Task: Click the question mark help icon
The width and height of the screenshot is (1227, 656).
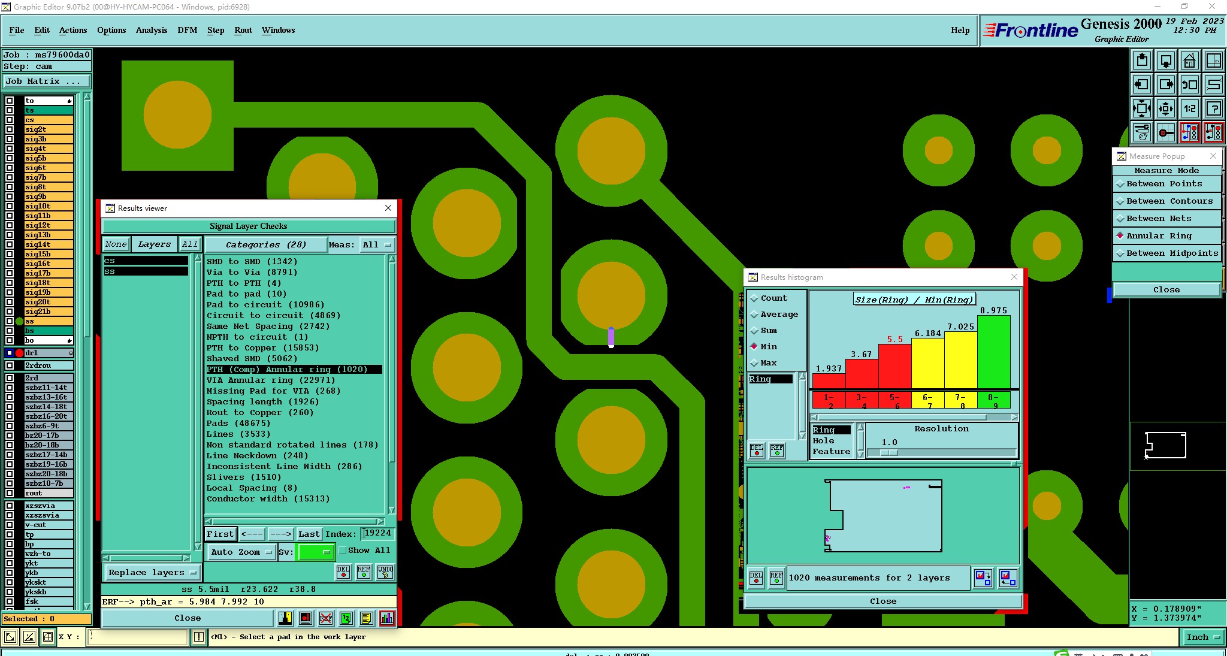Action: (x=1213, y=108)
